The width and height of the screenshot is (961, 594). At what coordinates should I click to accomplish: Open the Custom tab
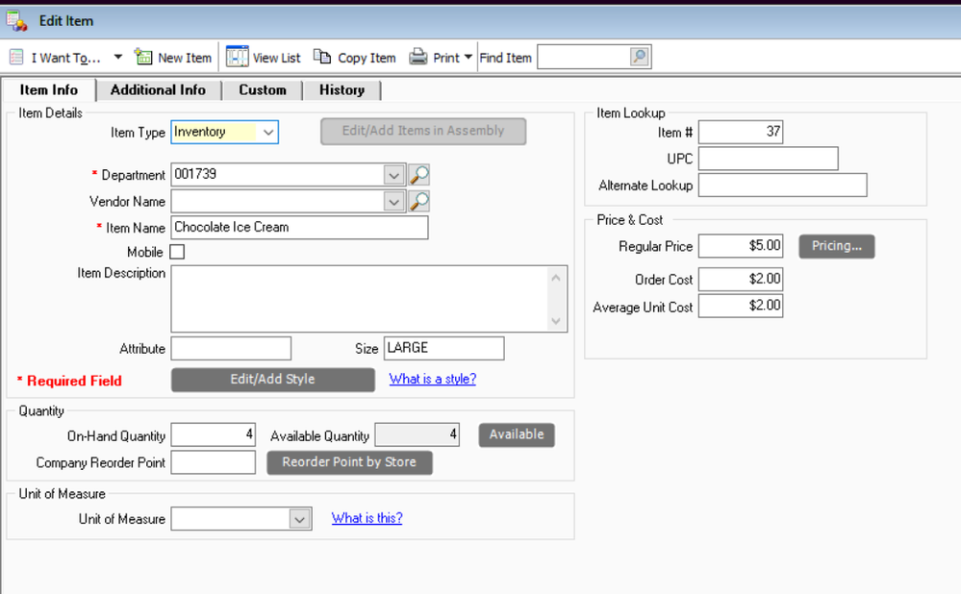(263, 90)
